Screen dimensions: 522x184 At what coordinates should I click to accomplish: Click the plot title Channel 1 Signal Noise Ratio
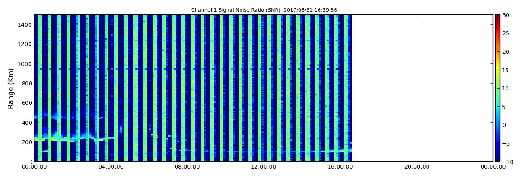pos(264,10)
